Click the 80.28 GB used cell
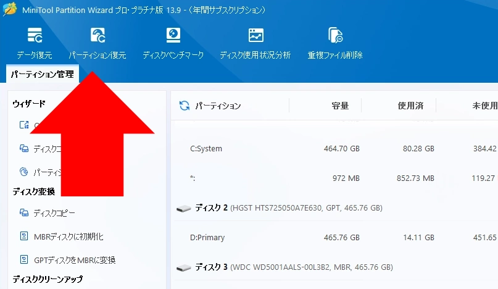Image resolution: width=498 pixels, height=289 pixels. click(418, 148)
